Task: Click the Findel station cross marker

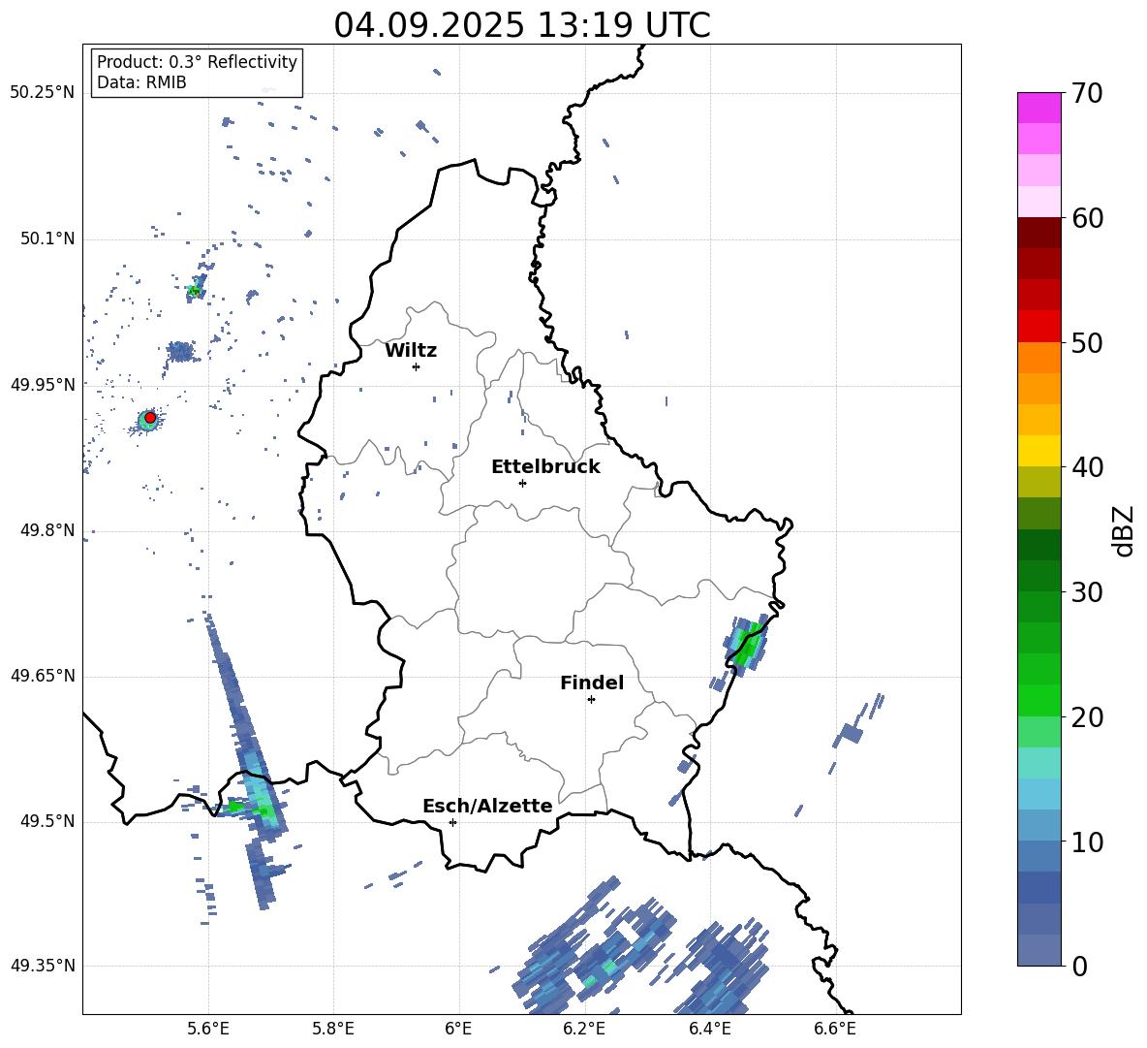Action: click(x=591, y=700)
